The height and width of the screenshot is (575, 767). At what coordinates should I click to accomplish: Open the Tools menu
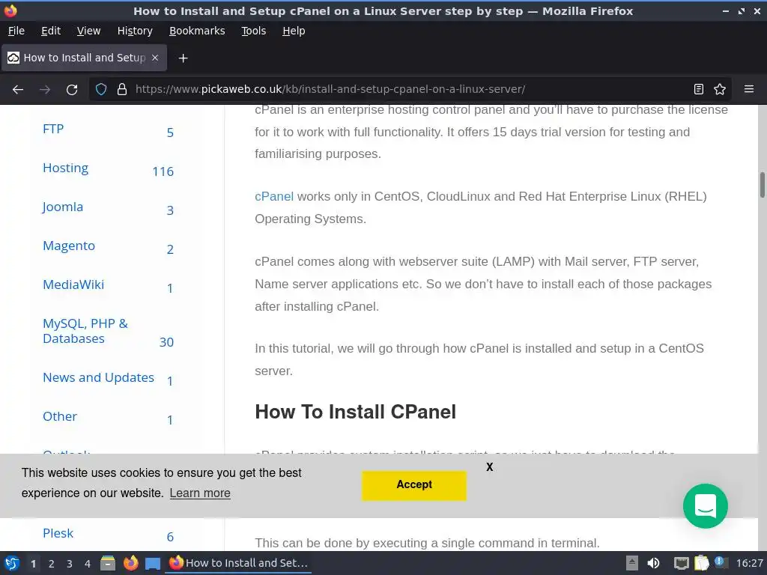coord(253,31)
